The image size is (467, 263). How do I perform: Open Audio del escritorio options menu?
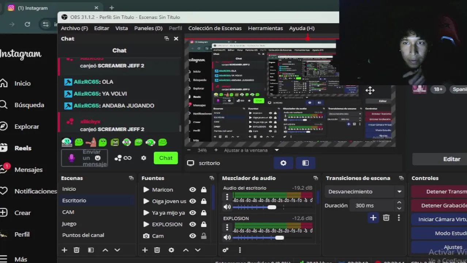[227, 197]
